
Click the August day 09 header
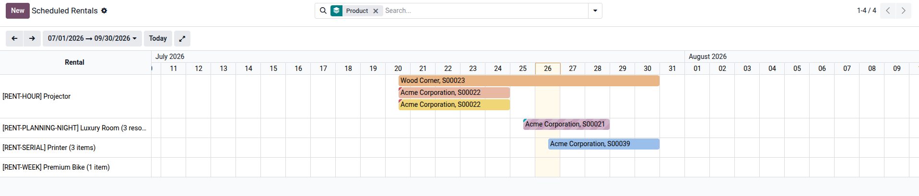(x=897, y=69)
